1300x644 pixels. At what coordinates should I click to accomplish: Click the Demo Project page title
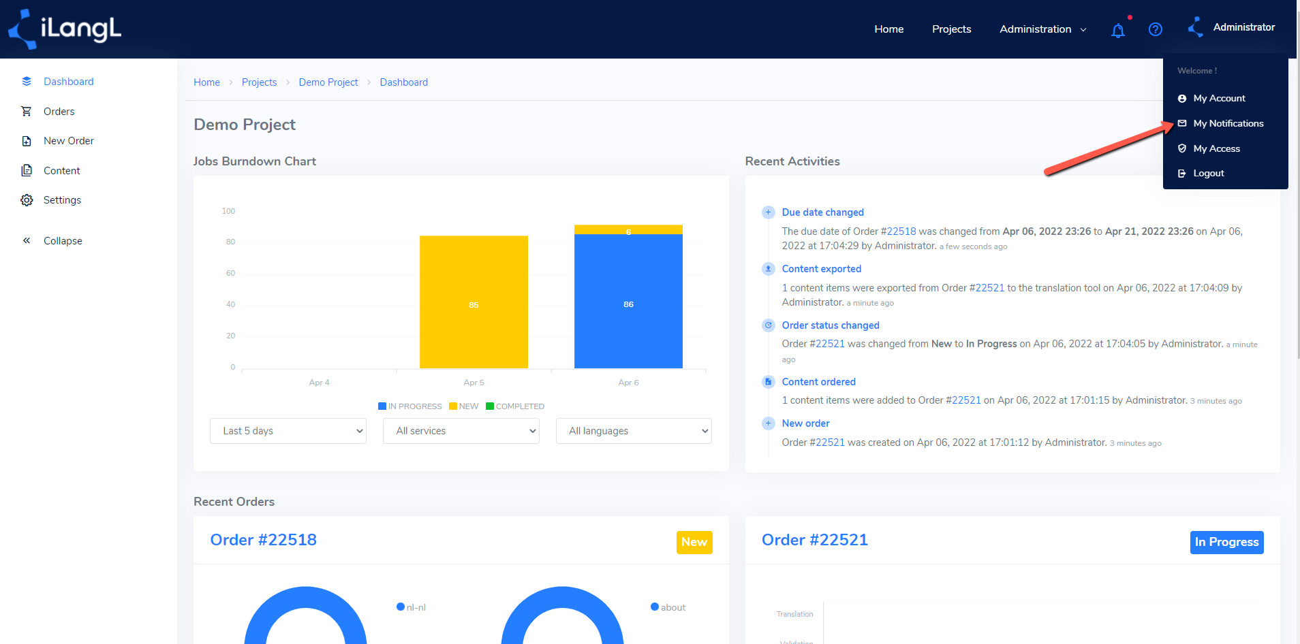pyautogui.click(x=245, y=125)
